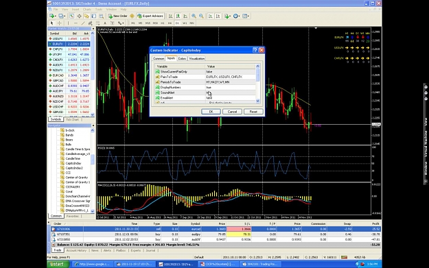Open the Visualization tab in indicator dialog

[x=197, y=58]
